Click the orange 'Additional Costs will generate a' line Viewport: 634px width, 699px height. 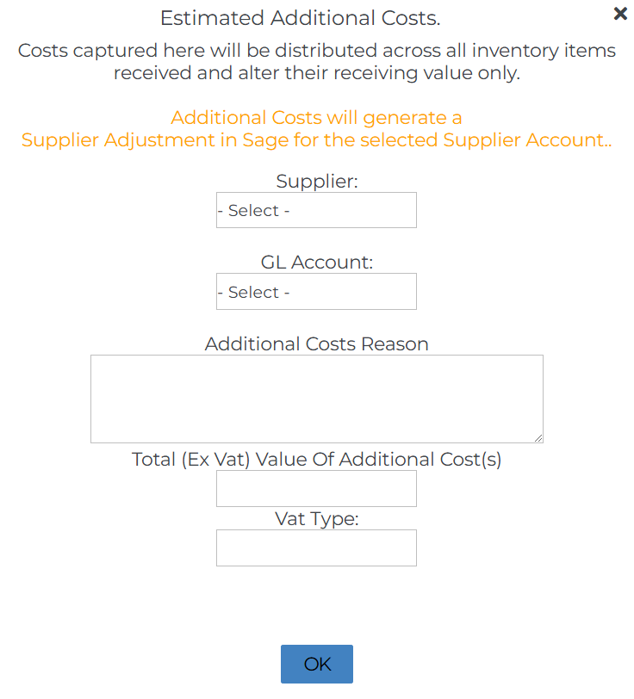316,118
